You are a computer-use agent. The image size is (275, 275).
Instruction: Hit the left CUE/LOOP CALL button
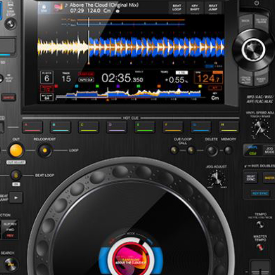click(x=174, y=150)
